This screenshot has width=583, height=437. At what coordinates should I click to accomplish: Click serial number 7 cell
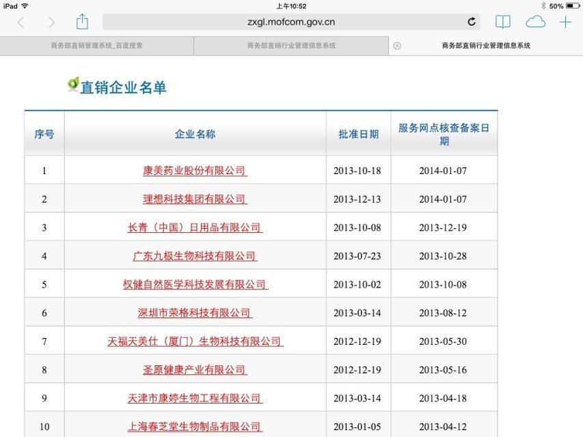pyautogui.click(x=44, y=341)
